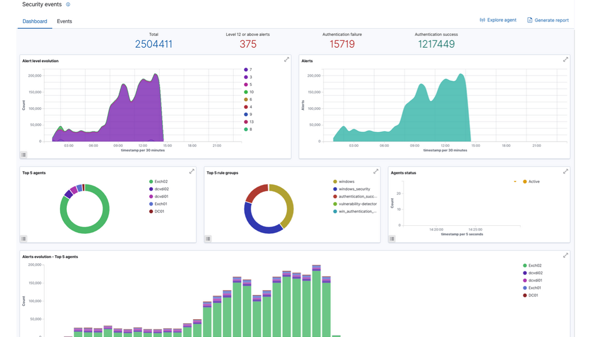The image size is (599, 337).
Task: Click the expand arrows on Top 5 agents panel
Action: point(191,171)
